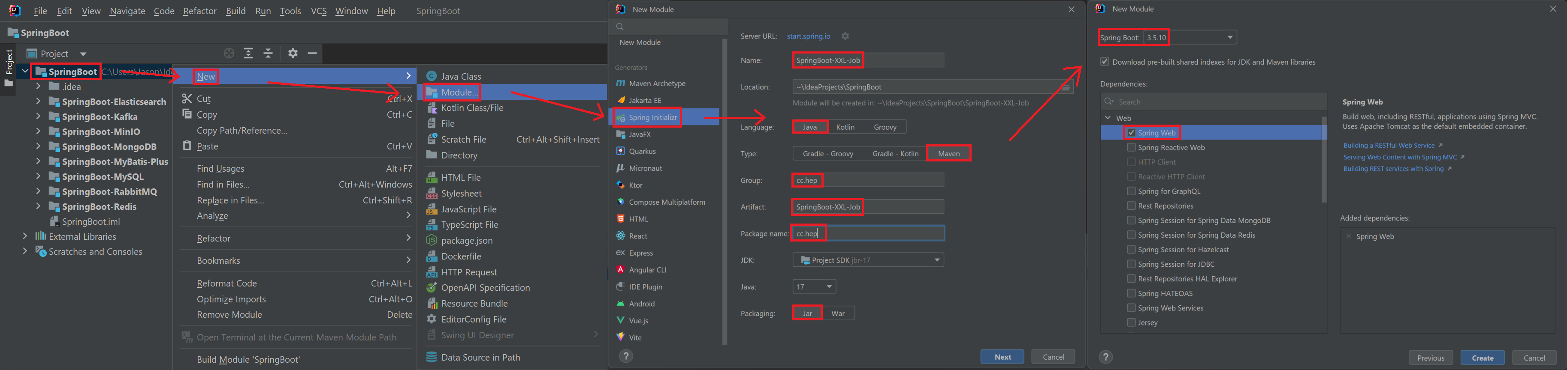Choose the Quarkus generator
Image resolution: width=1567 pixels, height=370 pixels.
[x=642, y=151]
